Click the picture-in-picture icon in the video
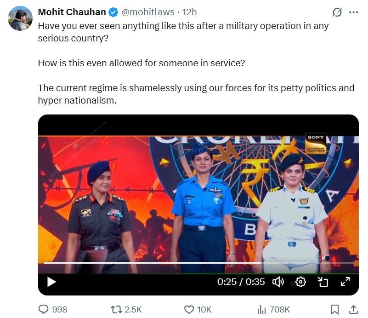The width and height of the screenshot is (368, 318). (323, 282)
